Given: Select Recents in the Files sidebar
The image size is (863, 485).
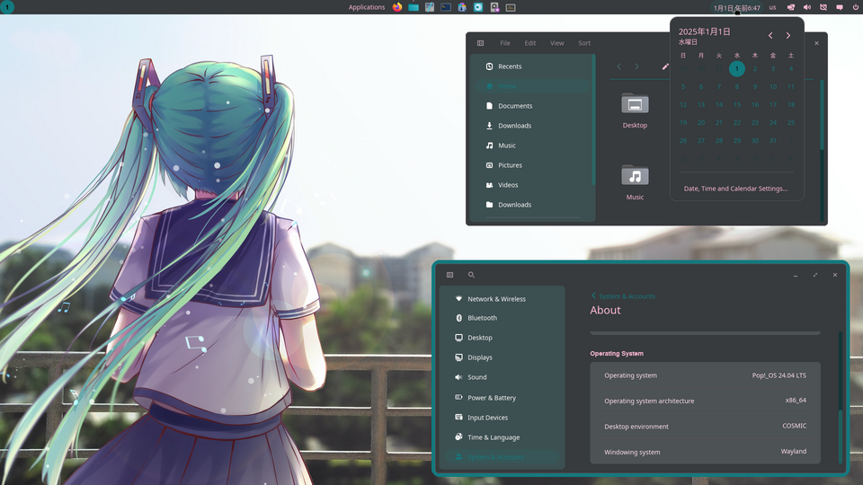Looking at the screenshot, I should click(533, 66).
